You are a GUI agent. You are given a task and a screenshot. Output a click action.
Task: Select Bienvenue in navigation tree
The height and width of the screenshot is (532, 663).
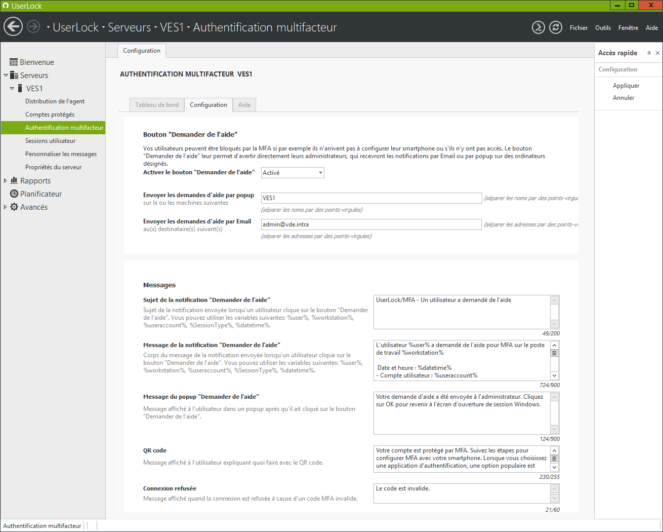pos(37,62)
